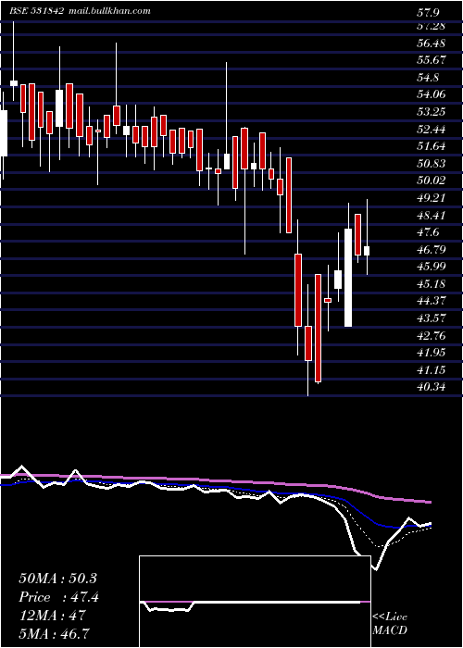Click the 49.21 price axis label

(x=432, y=198)
